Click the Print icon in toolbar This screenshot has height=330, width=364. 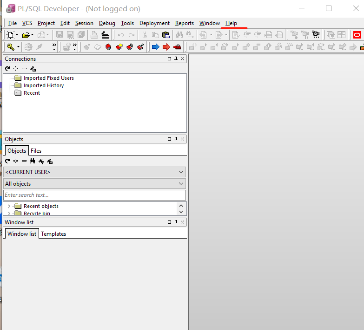94,35
